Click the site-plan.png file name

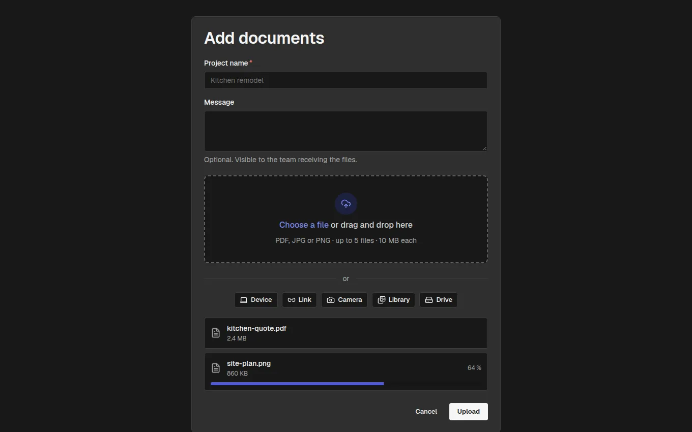(249, 363)
